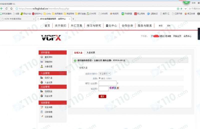
Task: Reload the page with the refresh icon
Action: 6,9
